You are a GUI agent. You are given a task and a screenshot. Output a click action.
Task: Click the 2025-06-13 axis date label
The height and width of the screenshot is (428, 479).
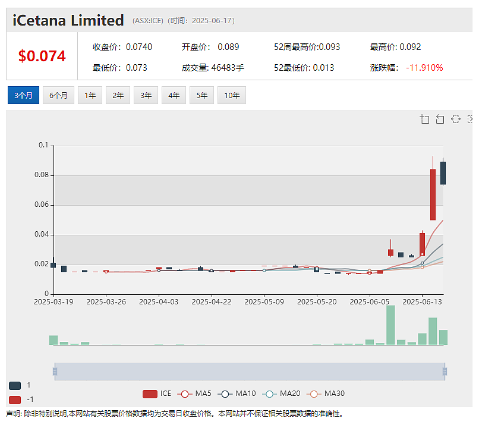point(422,302)
